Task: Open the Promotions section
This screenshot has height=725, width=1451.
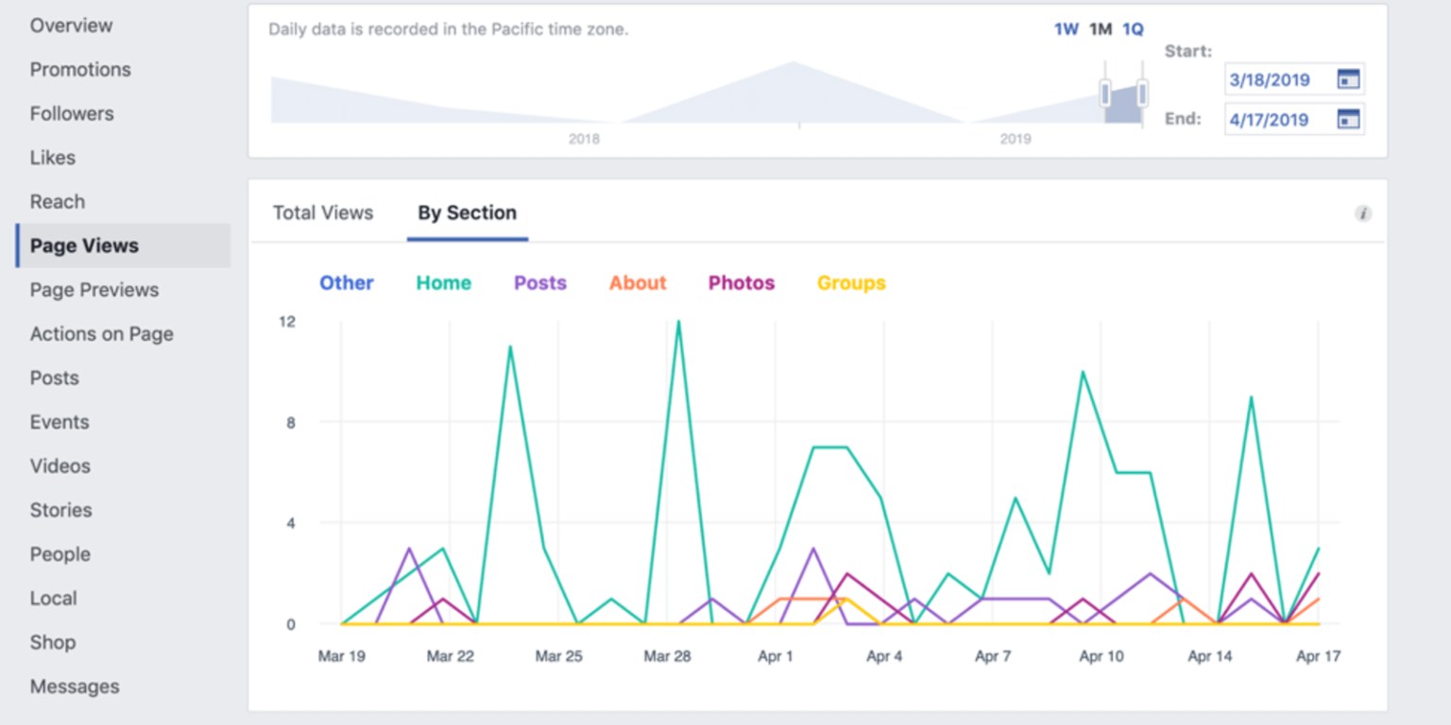Action: click(x=80, y=69)
